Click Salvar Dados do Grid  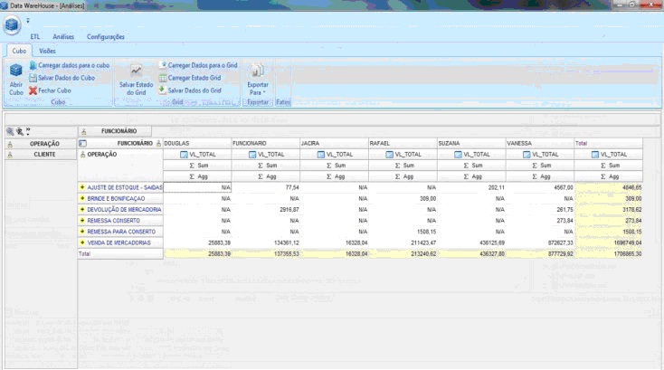194,90
